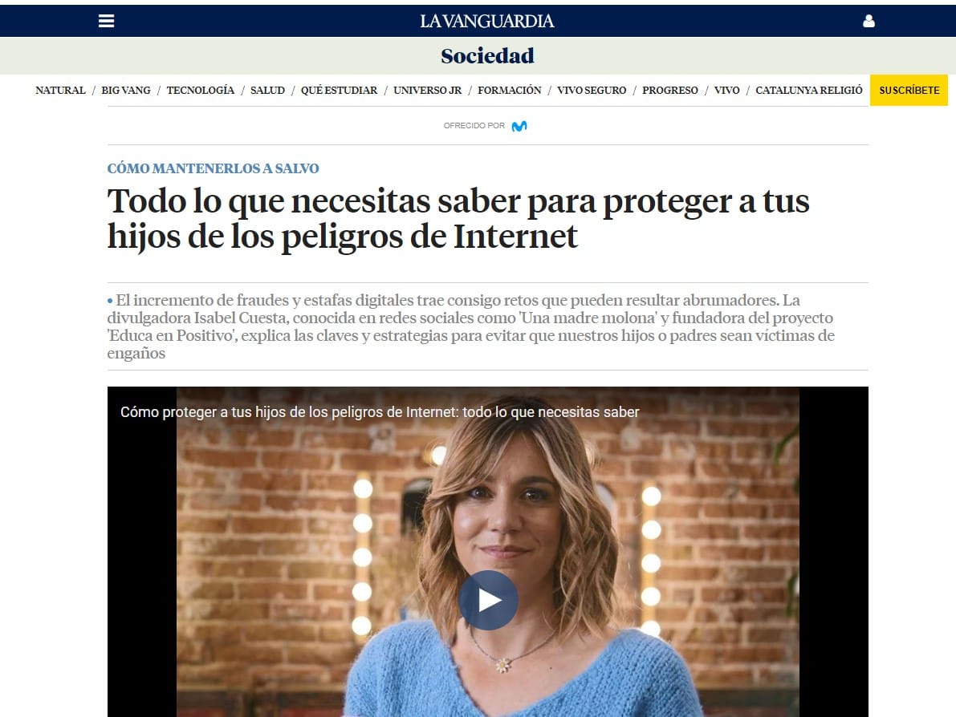Image resolution: width=956 pixels, height=717 pixels.
Task: Select the Tecnología menu item
Action: pyautogui.click(x=201, y=90)
